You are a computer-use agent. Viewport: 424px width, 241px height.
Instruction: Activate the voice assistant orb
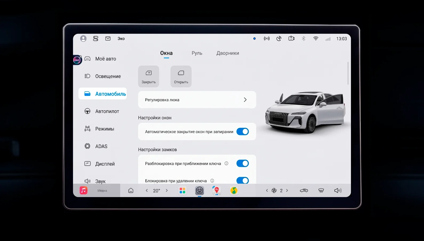(77, 60)
